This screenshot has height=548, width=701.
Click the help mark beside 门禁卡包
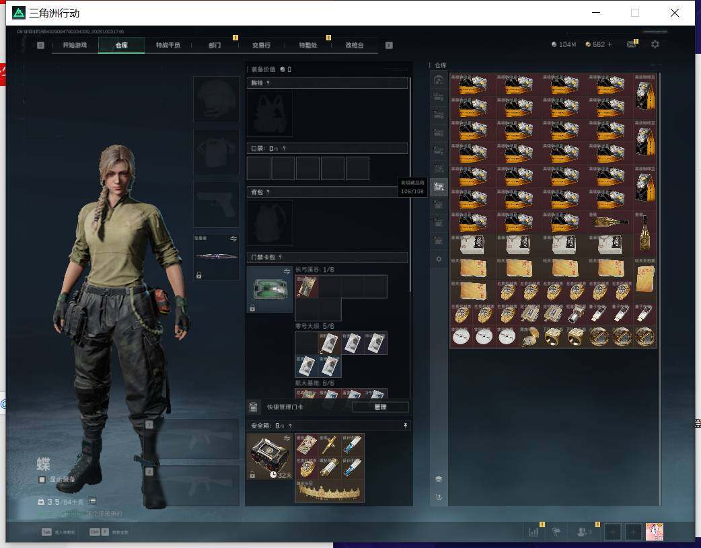point(281,257)
